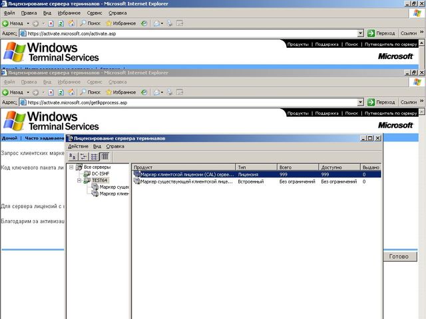This screenshot has height=319, width=426.
Task: Click Назад in the activate.asp browser window
Action: pyautogui.click(x=13, y=23)
